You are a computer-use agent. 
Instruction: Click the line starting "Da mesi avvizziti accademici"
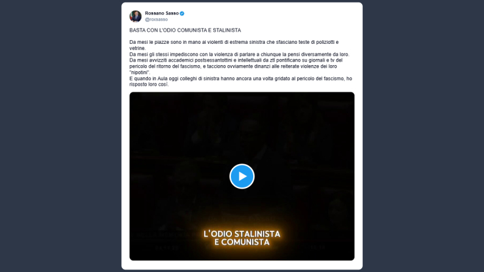(236, 60)
